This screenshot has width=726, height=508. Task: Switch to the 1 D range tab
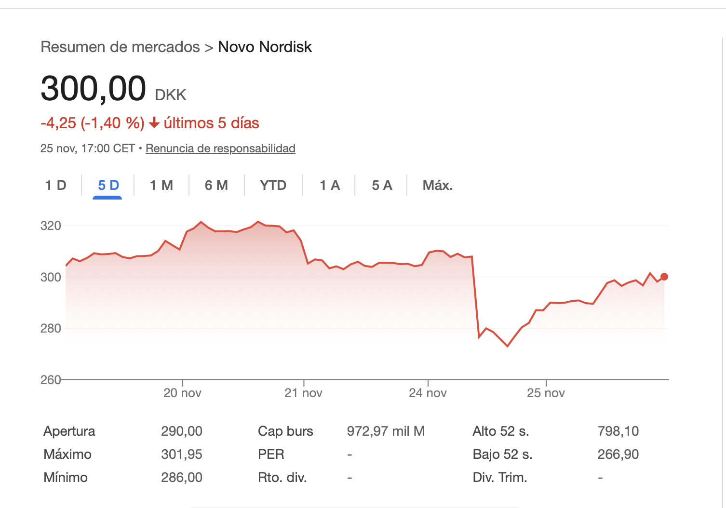[x=56, y=185]
